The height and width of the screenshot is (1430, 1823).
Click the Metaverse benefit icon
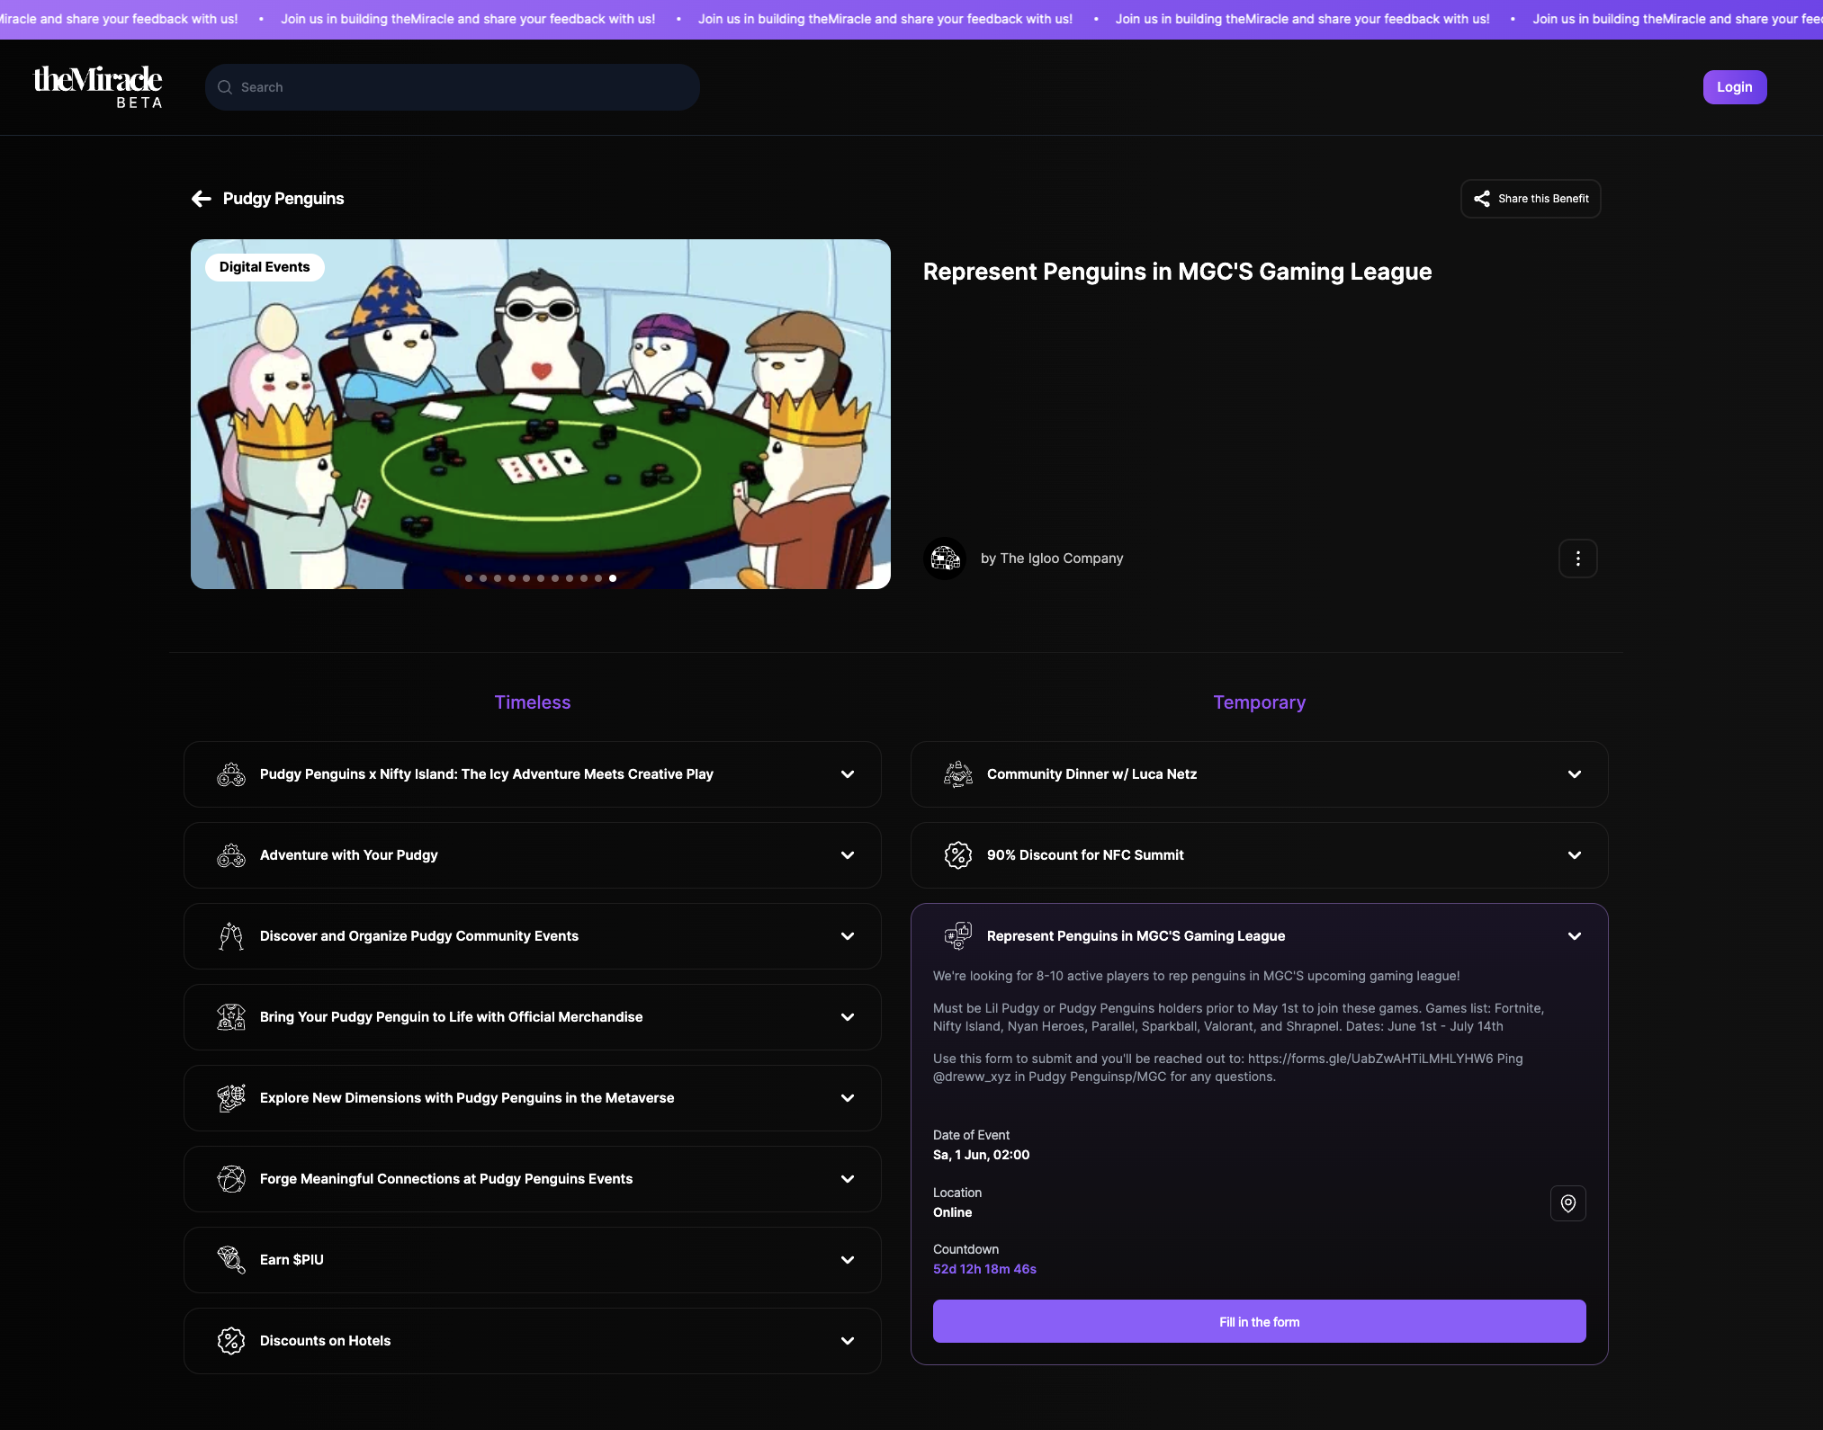pyautogui.click(x=231, y=1098)
